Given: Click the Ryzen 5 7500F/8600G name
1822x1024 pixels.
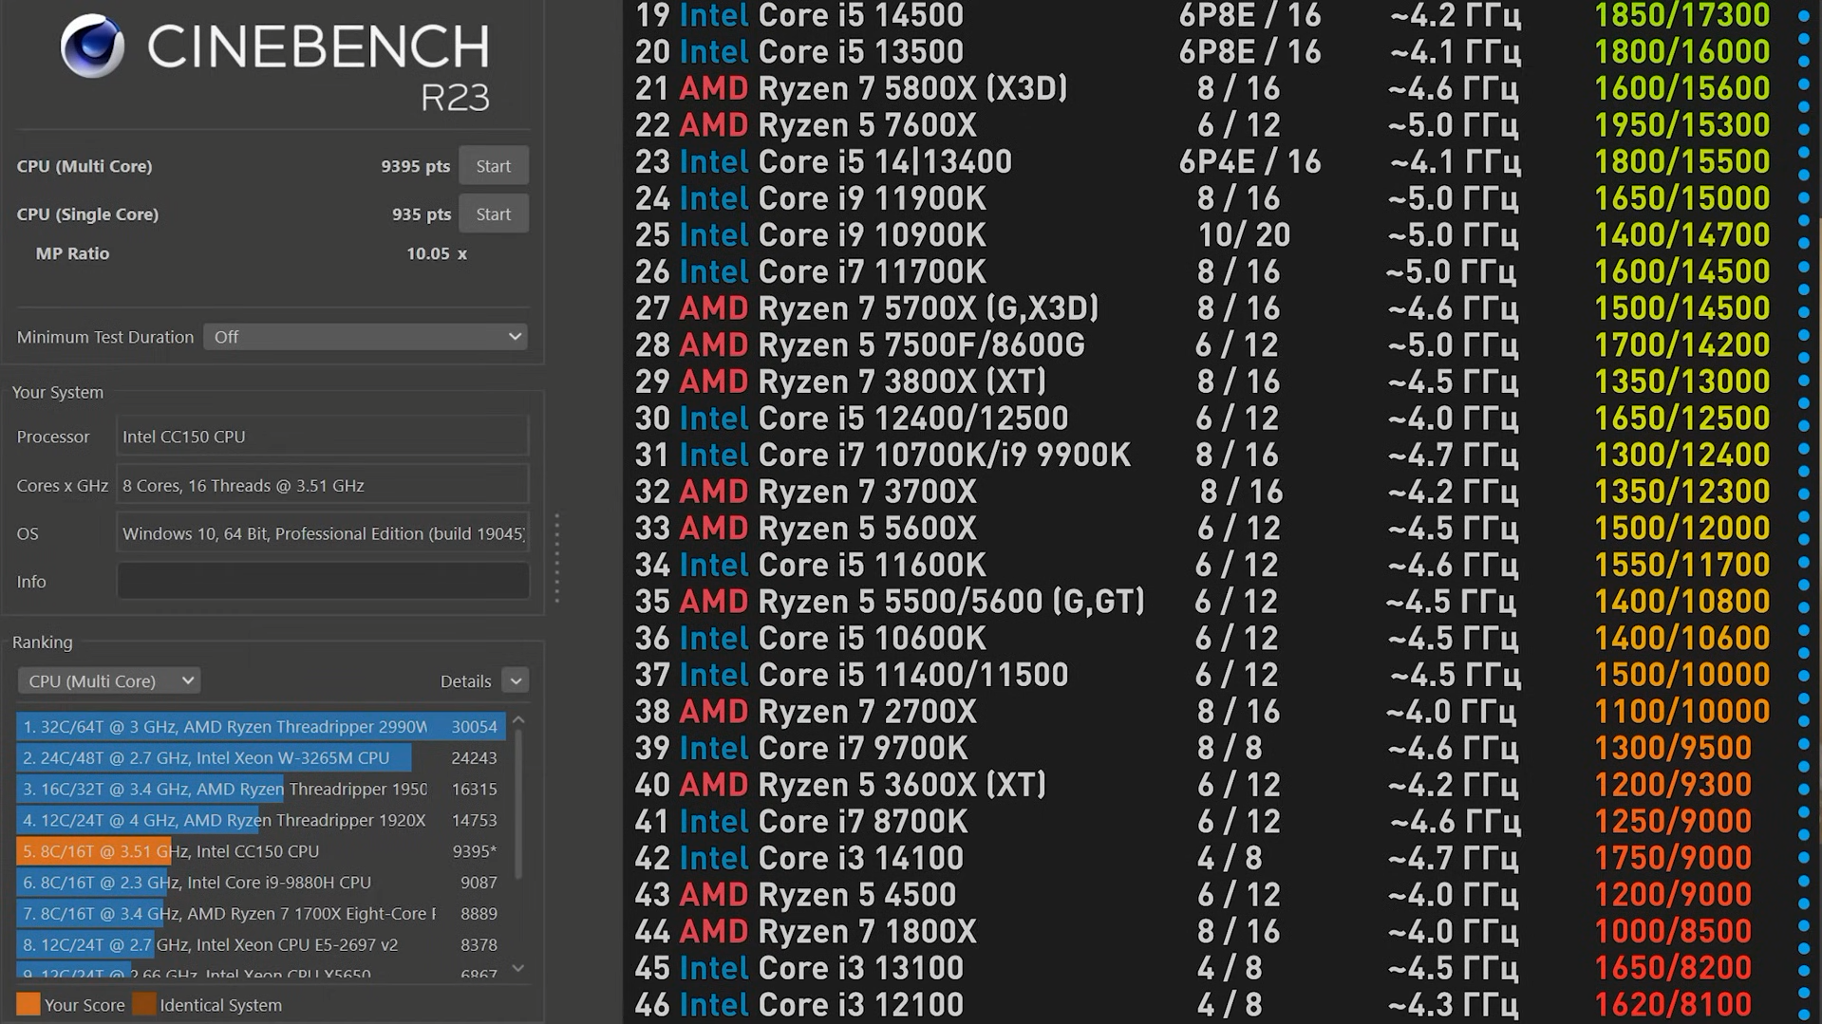Looking at the screenshot, I should coord(921,345).
